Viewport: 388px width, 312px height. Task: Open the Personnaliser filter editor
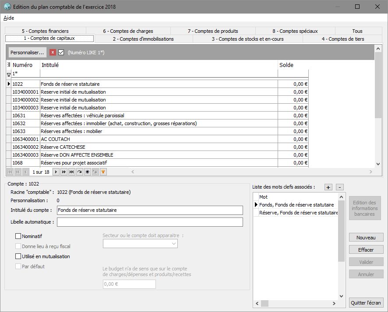pyautogui.click(x=28, y=53)
